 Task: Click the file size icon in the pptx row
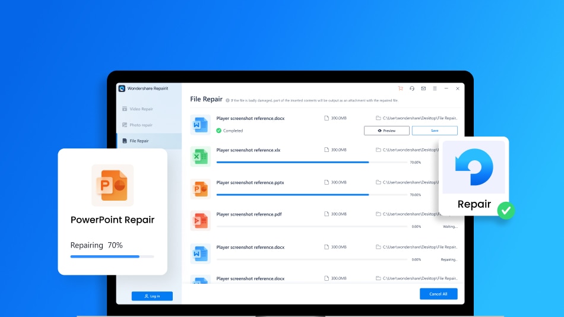[x=327, y=182]
